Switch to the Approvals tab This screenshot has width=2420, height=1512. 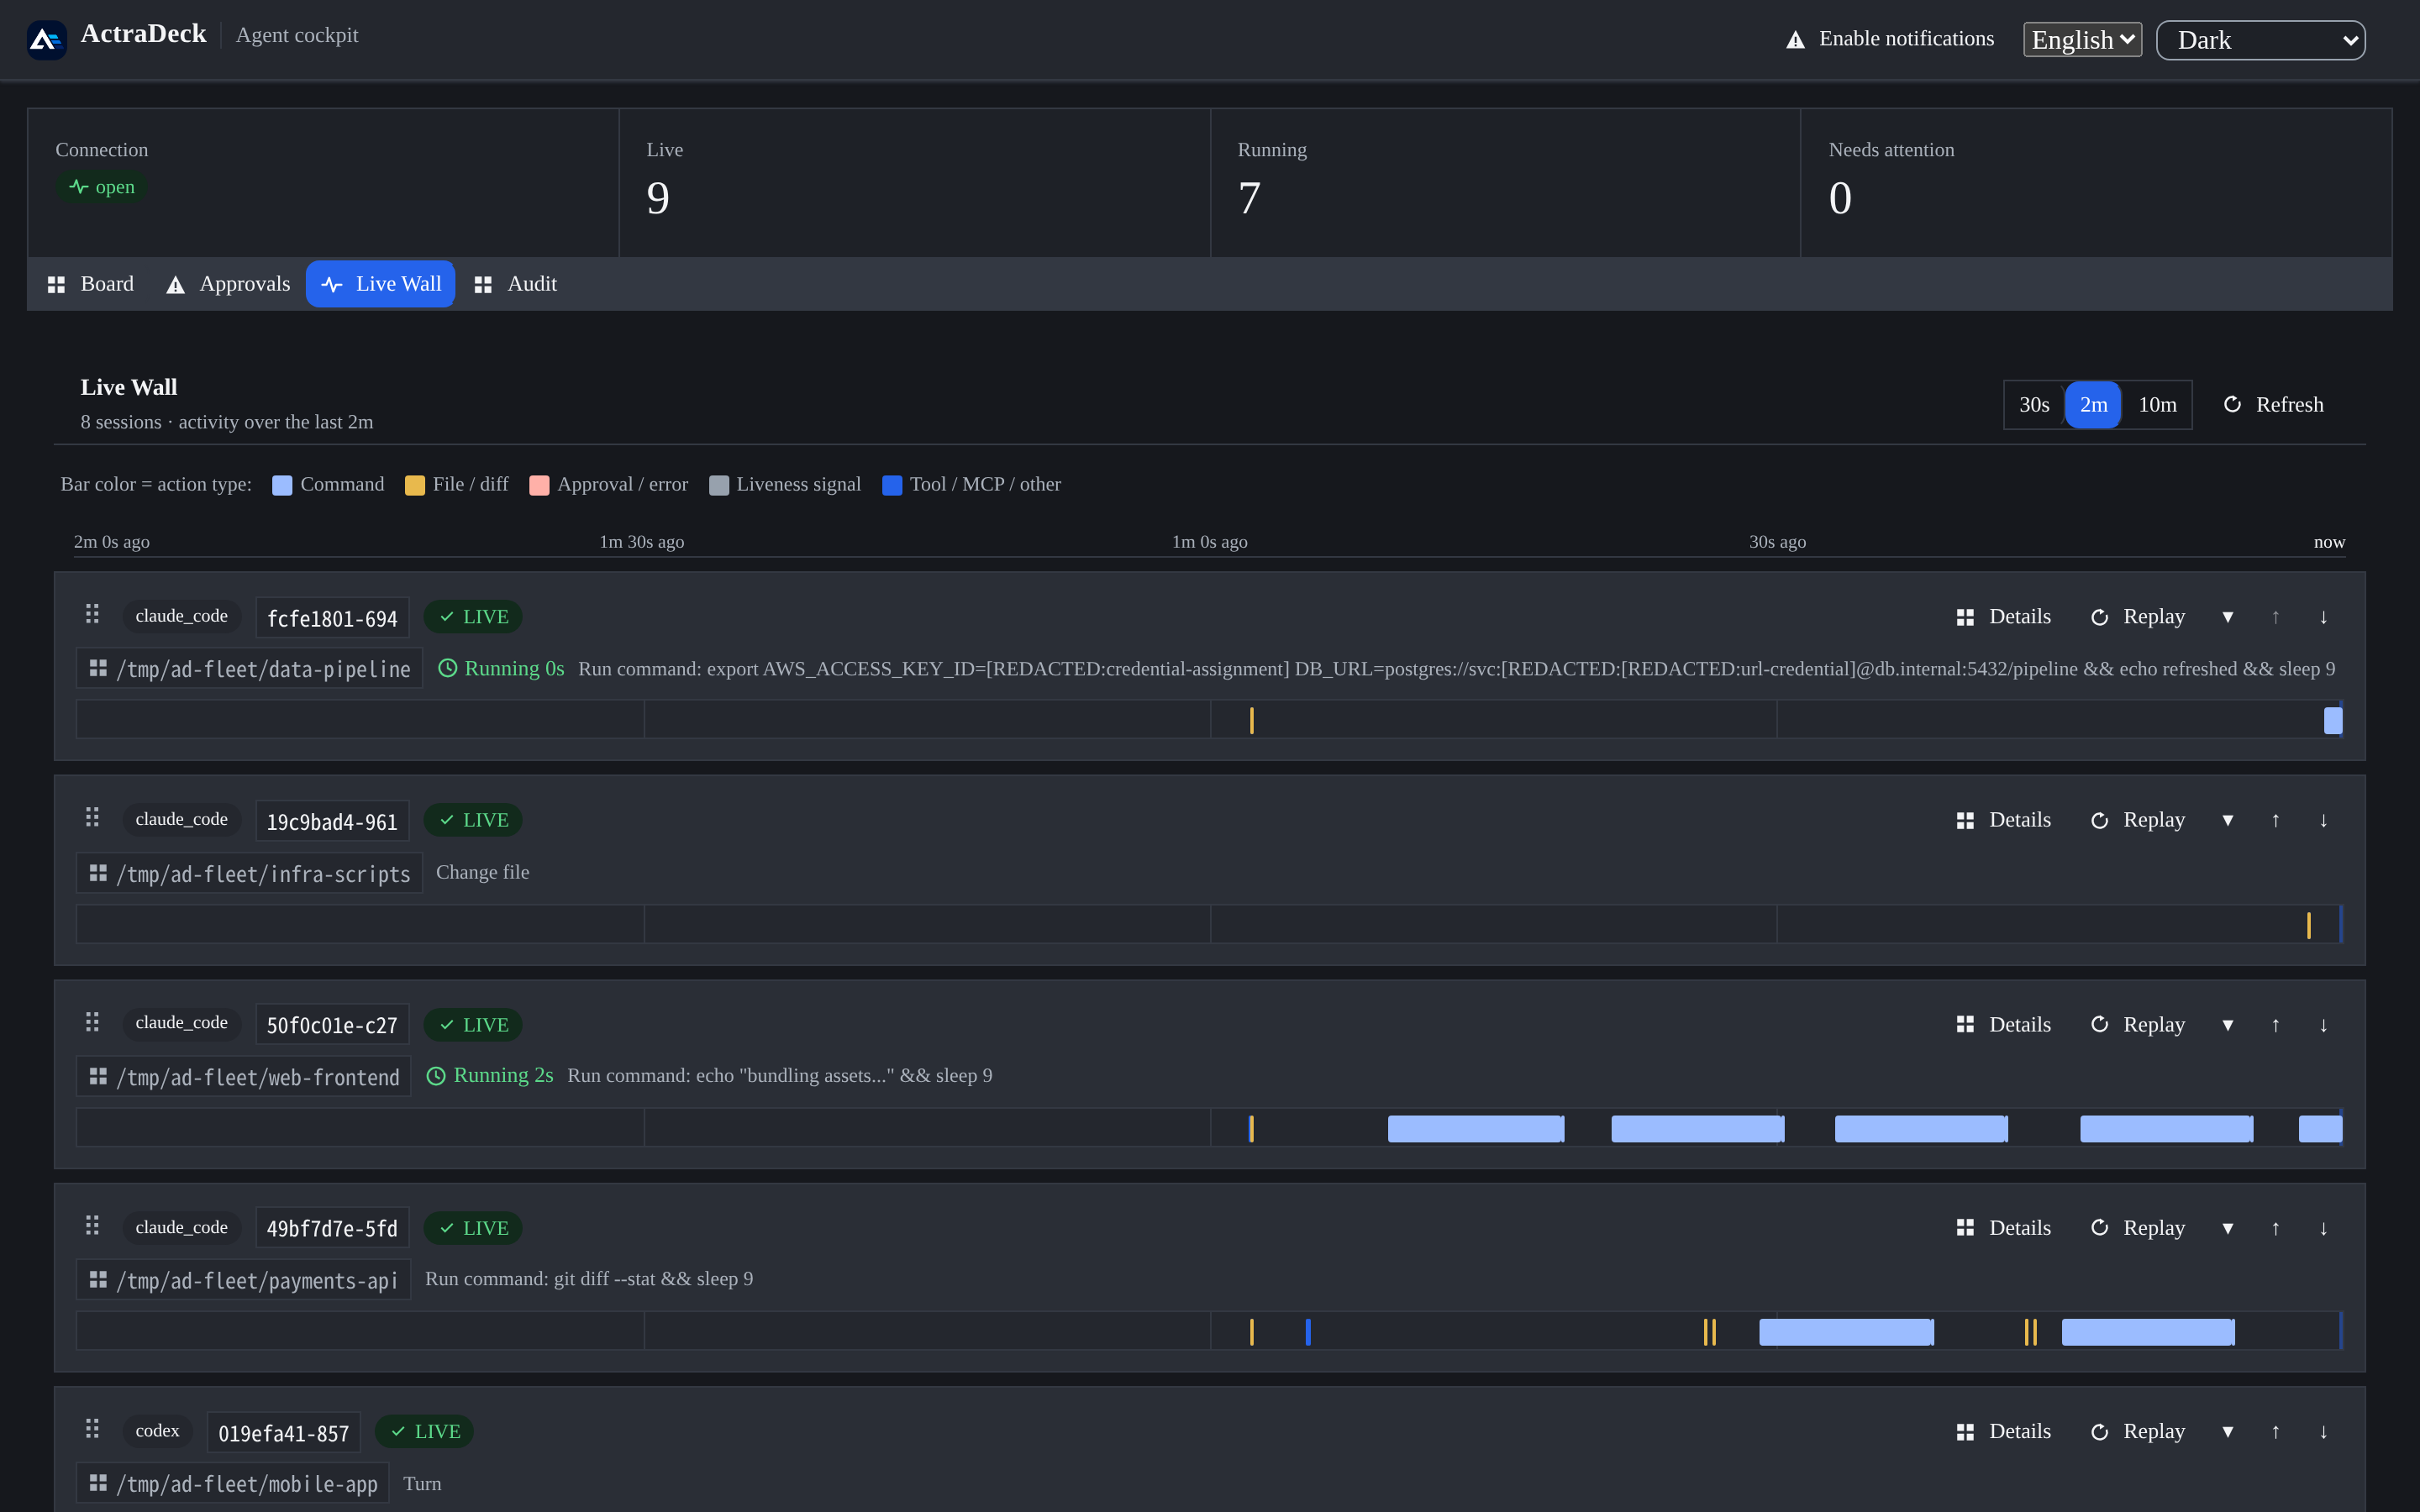[x=228, y=284]
